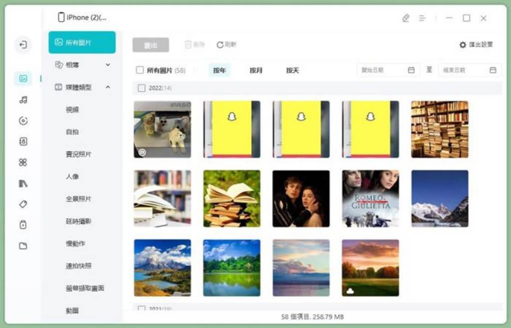Image resolution: width=511 pixels, height=328 pixels.
Task: Select the open book in library thumbnail
Action: 163,198
